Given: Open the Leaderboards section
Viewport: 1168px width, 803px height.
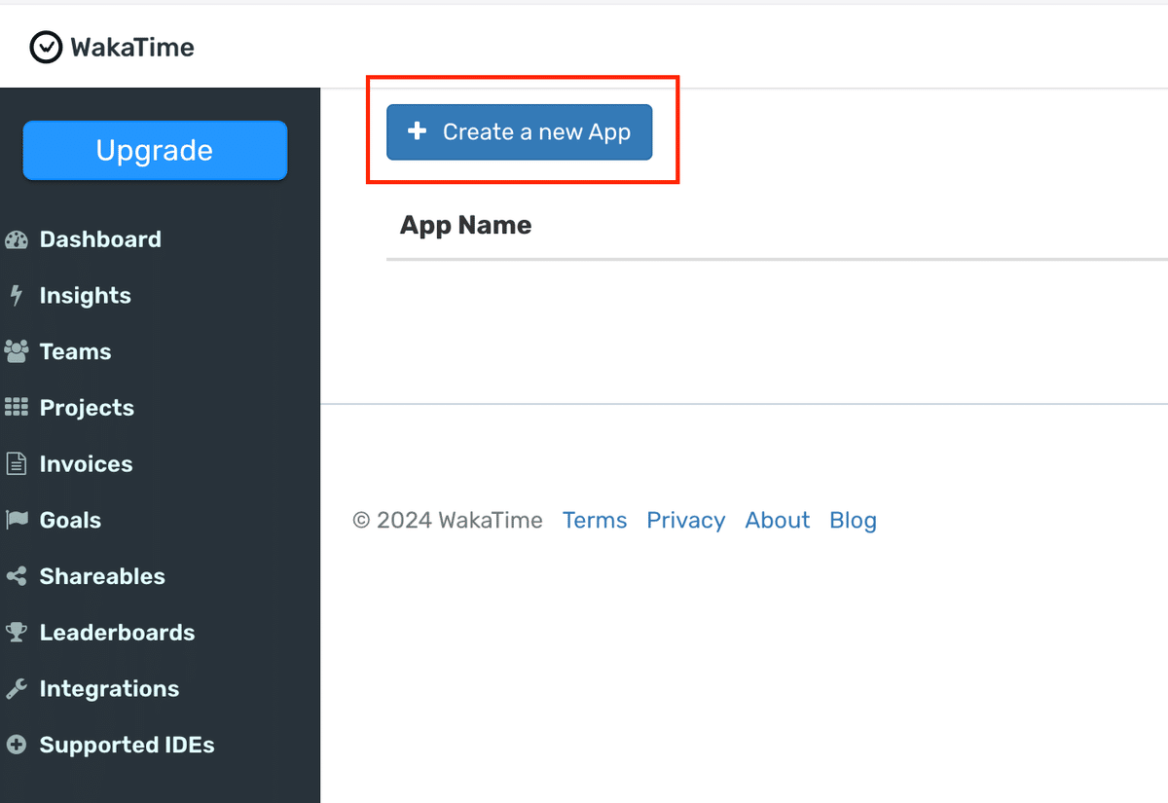Looking at the screenshot, I should [117, 632].
